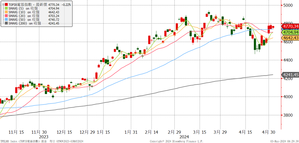Click the 2023 year label on time axis
299x143 pixels.
pyautogui.click(x=44, y=137)
